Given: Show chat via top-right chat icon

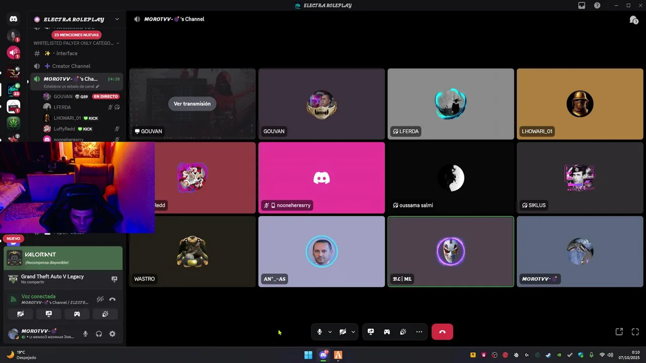Looking at the screenshot, I should click(633, 20).
